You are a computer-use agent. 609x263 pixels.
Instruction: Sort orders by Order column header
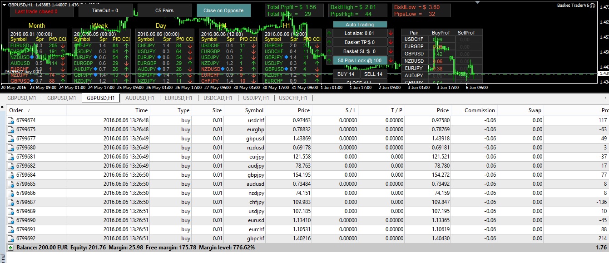point(36,110)
